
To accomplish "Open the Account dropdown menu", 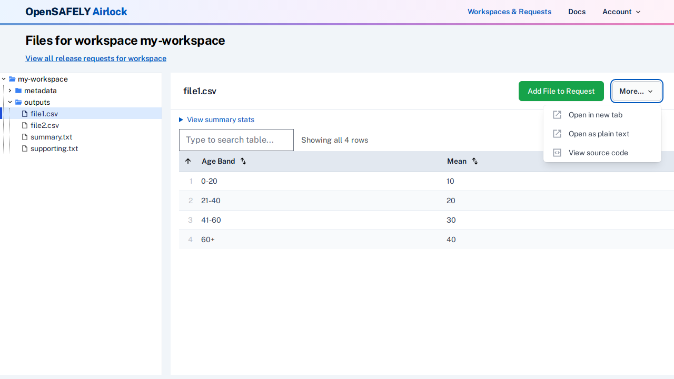I will click(621, 12).
